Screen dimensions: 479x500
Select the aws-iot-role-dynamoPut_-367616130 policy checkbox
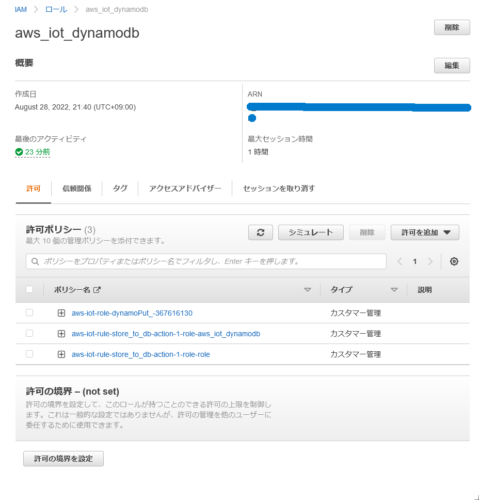pos(29,312)
